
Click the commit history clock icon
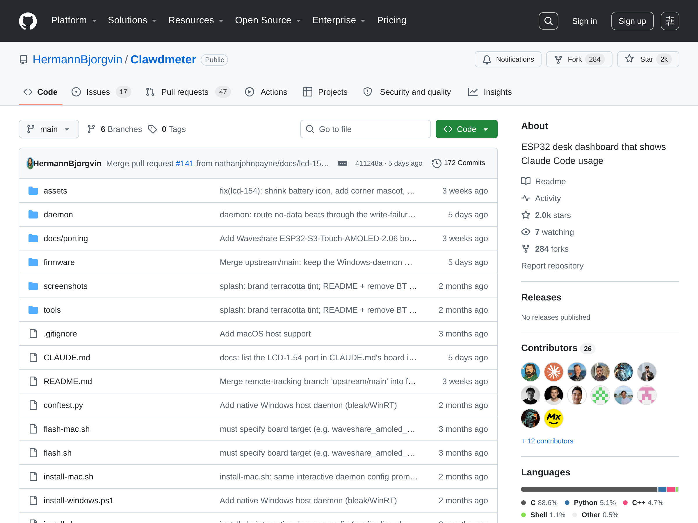point(437,163)
